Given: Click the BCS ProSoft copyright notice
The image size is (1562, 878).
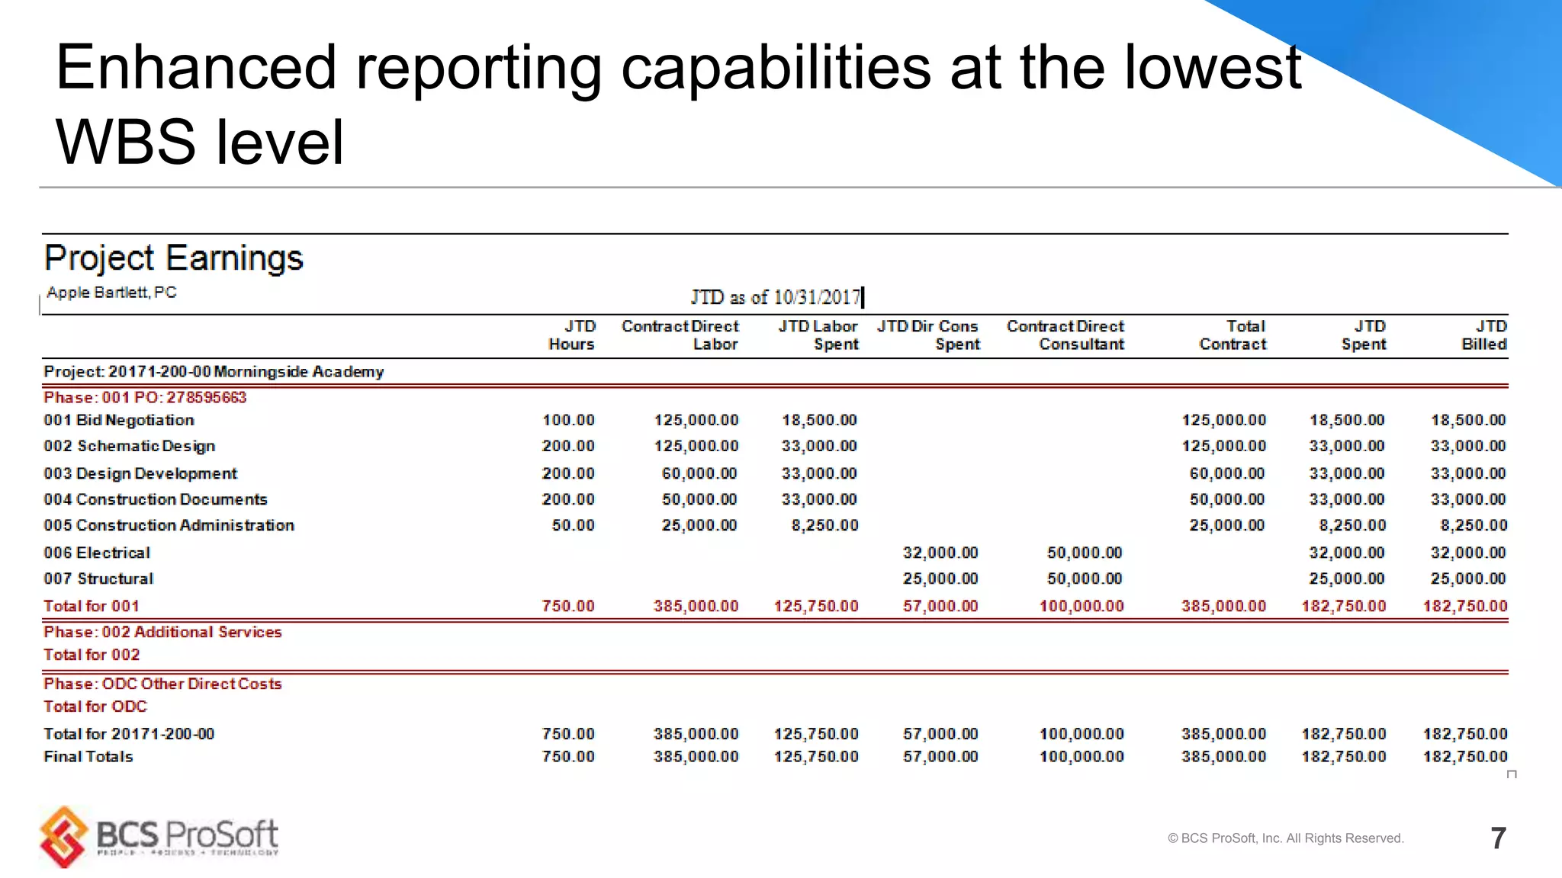Looking at the screenshot, I should tap(1286, 838).
